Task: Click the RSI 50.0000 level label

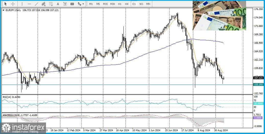Action: point(258,104)
